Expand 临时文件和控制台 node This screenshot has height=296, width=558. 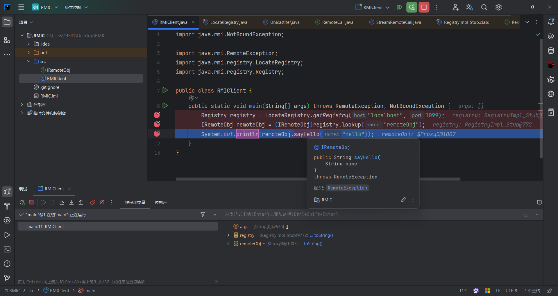(22, 113)
